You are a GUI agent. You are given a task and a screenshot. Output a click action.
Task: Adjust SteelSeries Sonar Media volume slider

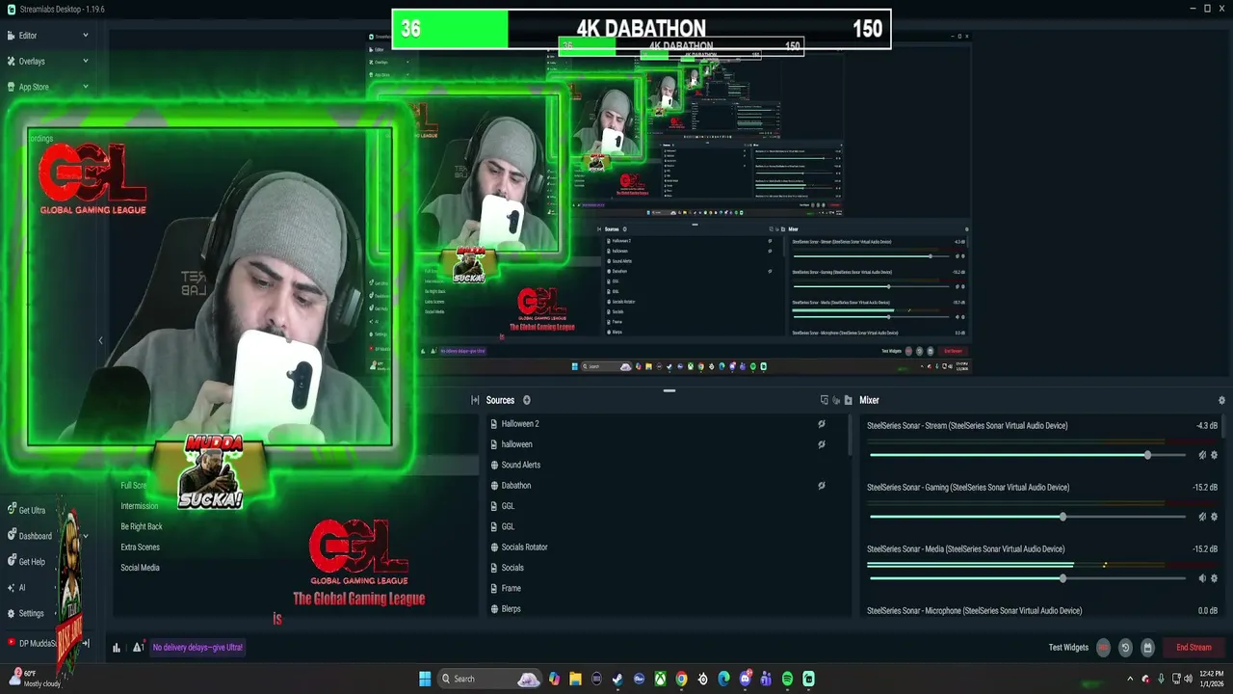pyautogui.click(x=1027, y=578)
